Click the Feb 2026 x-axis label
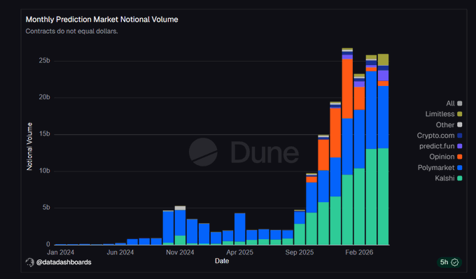Image resolution: width=476 pixels, height=279 pixels. pos(359,252)
